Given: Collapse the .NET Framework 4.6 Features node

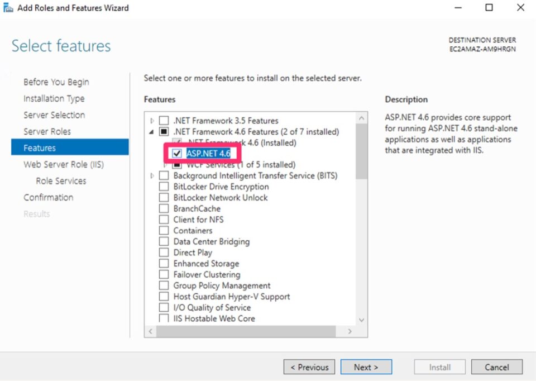Looking at the screenshot, I should 152,131.
